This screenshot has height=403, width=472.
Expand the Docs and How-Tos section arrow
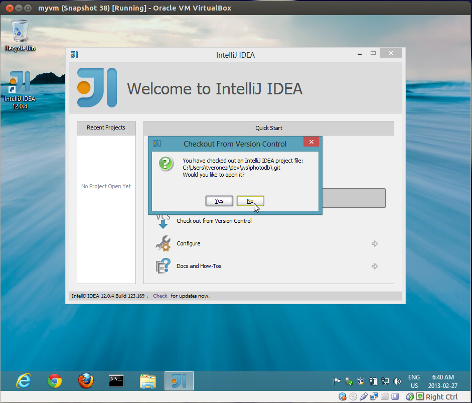click(x=375, y=265)
